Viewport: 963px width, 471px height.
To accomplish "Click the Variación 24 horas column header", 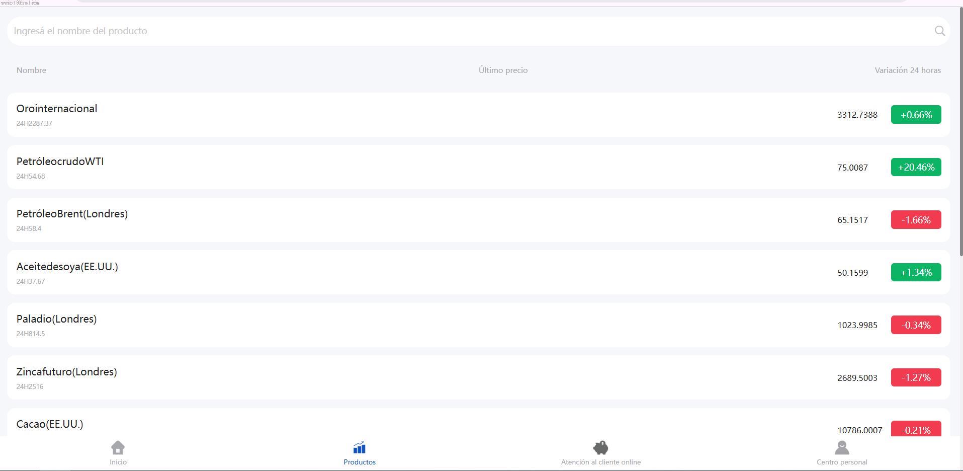I will (x=907, y=70).
